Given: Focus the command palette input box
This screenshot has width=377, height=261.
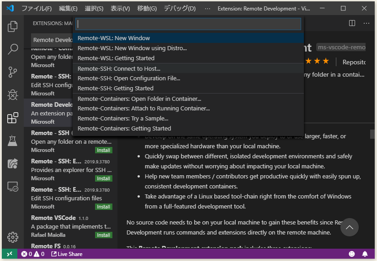Looking at the screenshot, I should click(188, 24).
